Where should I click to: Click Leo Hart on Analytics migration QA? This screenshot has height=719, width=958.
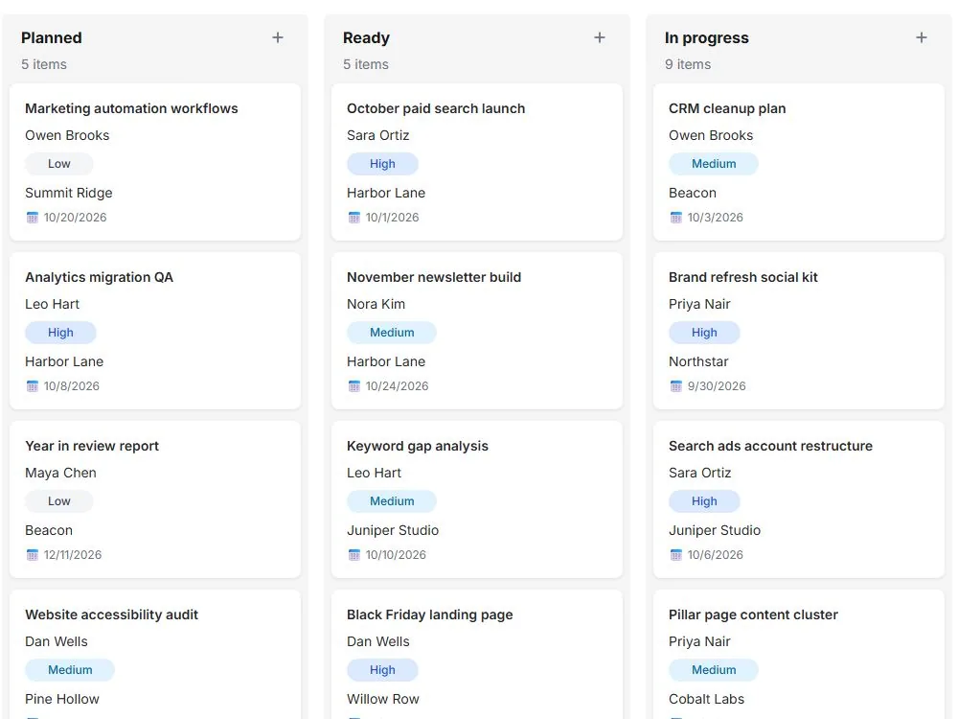[x=52, y=304]
